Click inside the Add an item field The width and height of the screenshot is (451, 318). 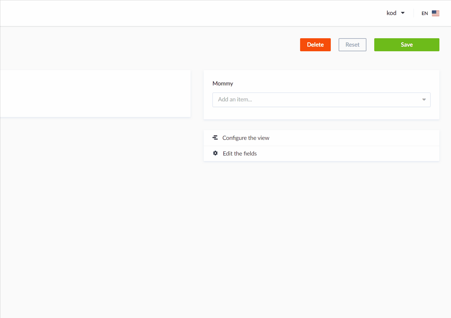pos(290,99)
